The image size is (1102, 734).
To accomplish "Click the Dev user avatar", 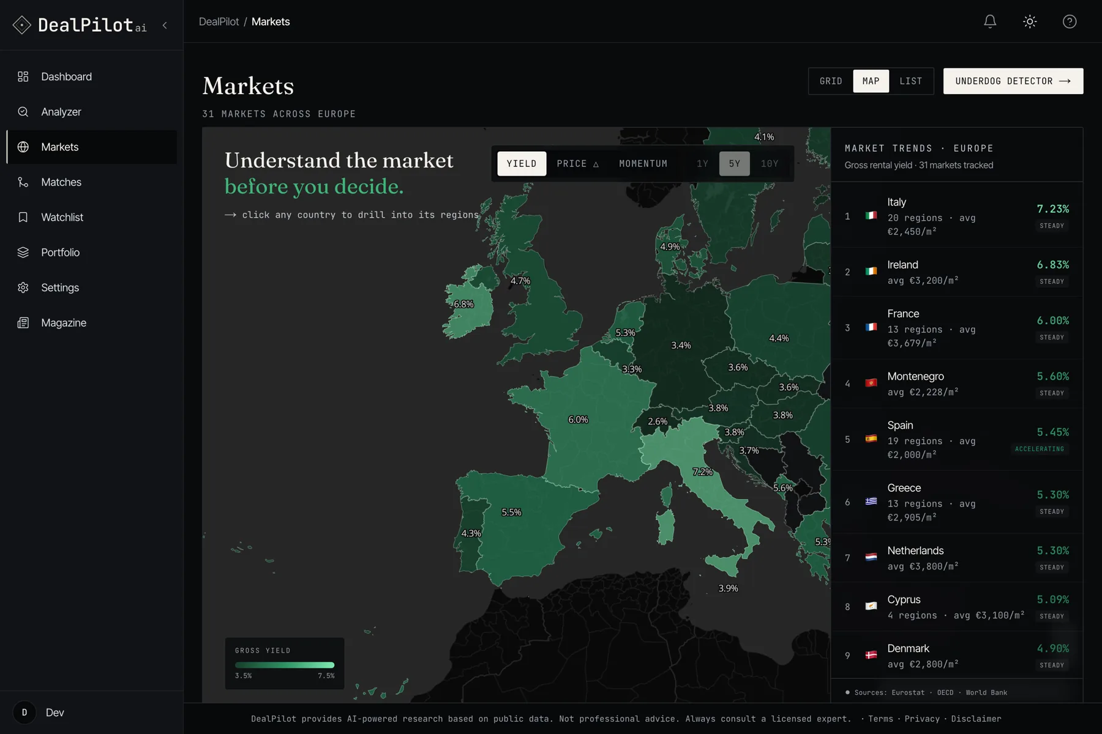I will (24, 713).
